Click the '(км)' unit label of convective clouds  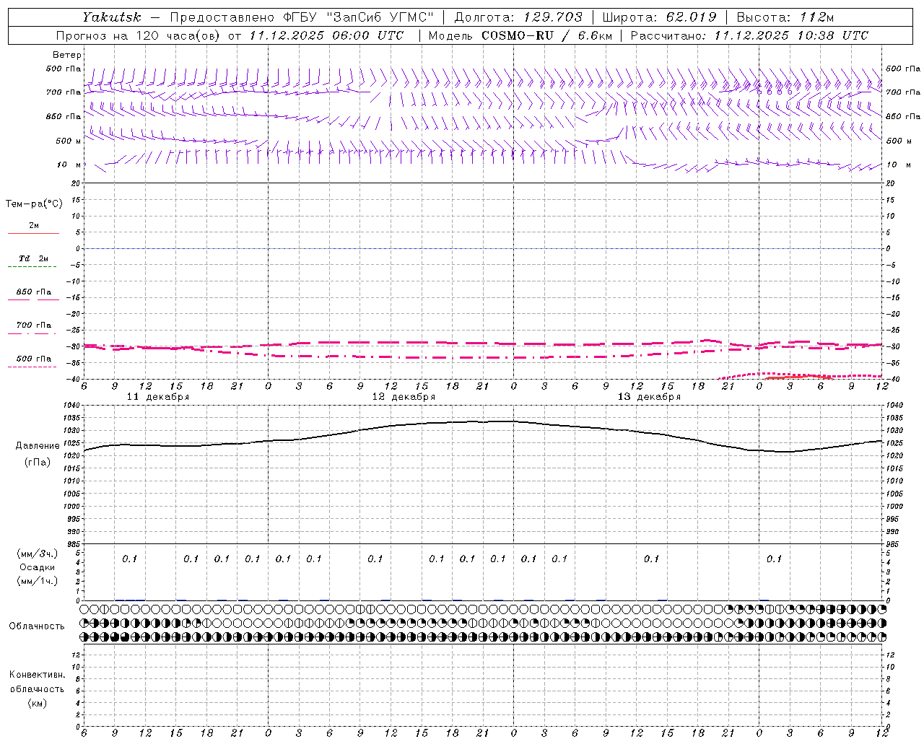coord(37,703)
